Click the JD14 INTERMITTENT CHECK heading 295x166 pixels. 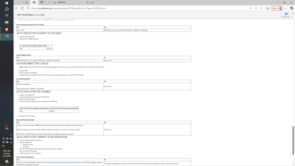click(x=32, y=64)
